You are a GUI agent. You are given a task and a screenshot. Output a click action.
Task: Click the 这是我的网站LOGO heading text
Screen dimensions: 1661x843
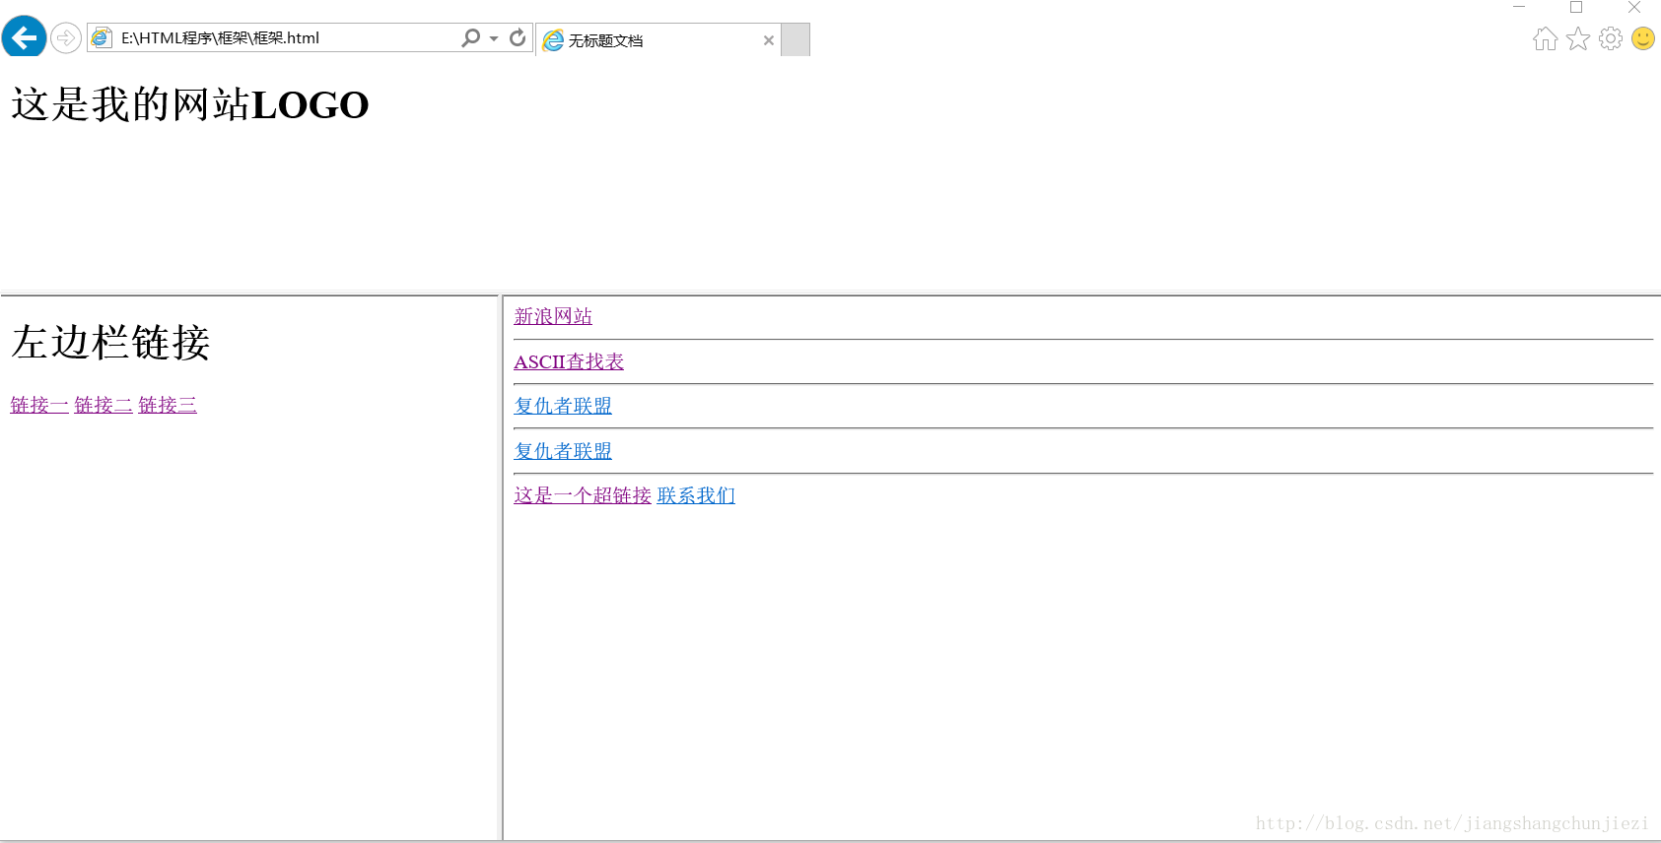pos(190,104)
